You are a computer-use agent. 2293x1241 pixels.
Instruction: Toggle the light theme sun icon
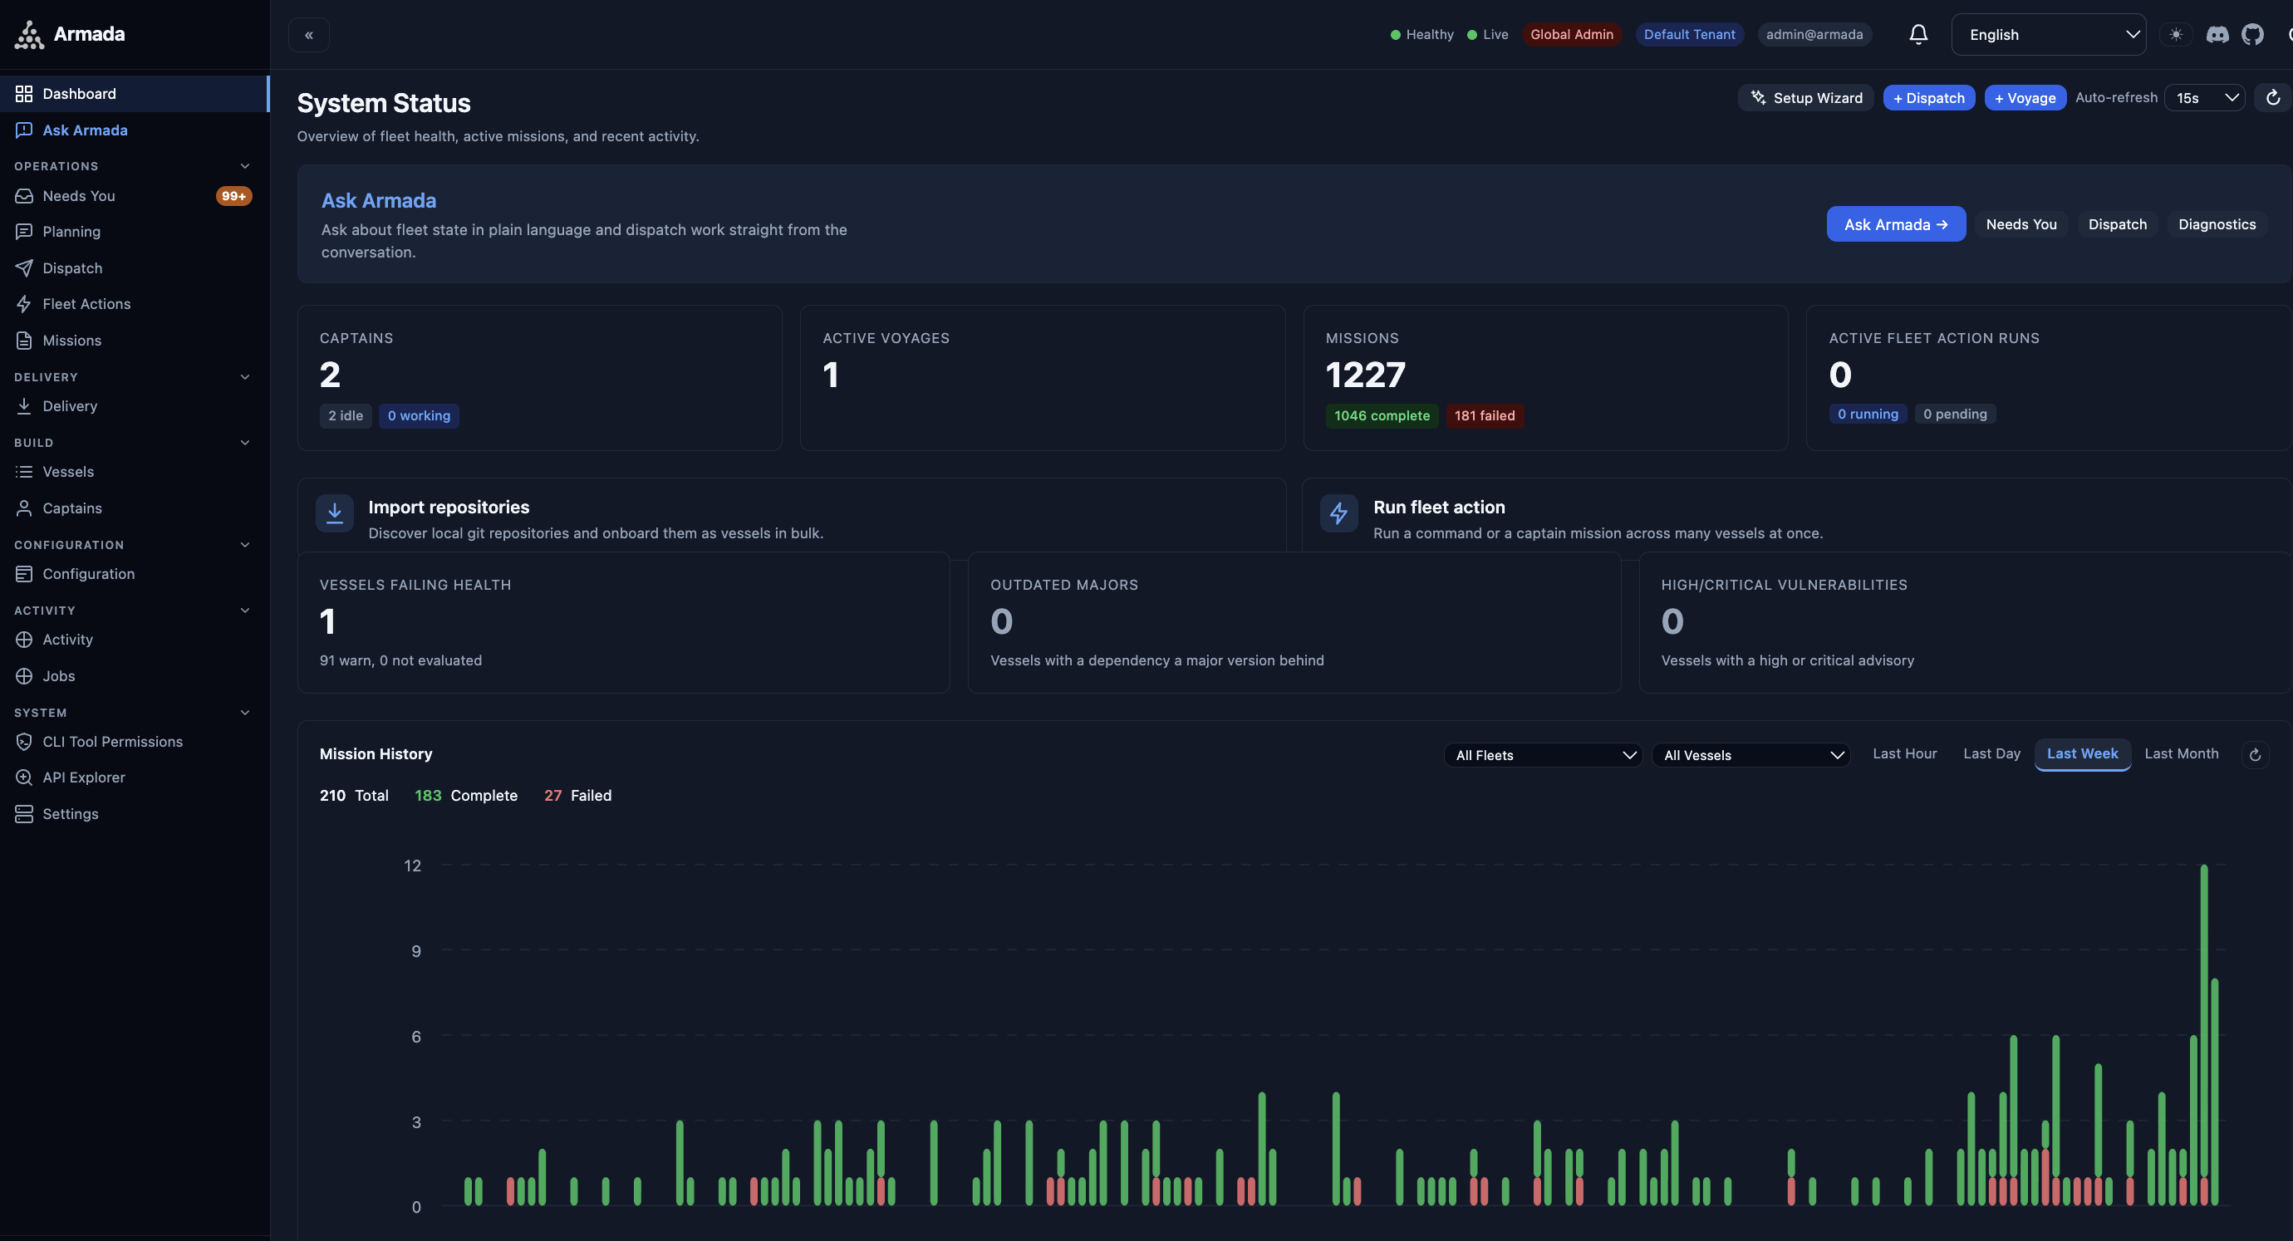tap(2176, 35)
